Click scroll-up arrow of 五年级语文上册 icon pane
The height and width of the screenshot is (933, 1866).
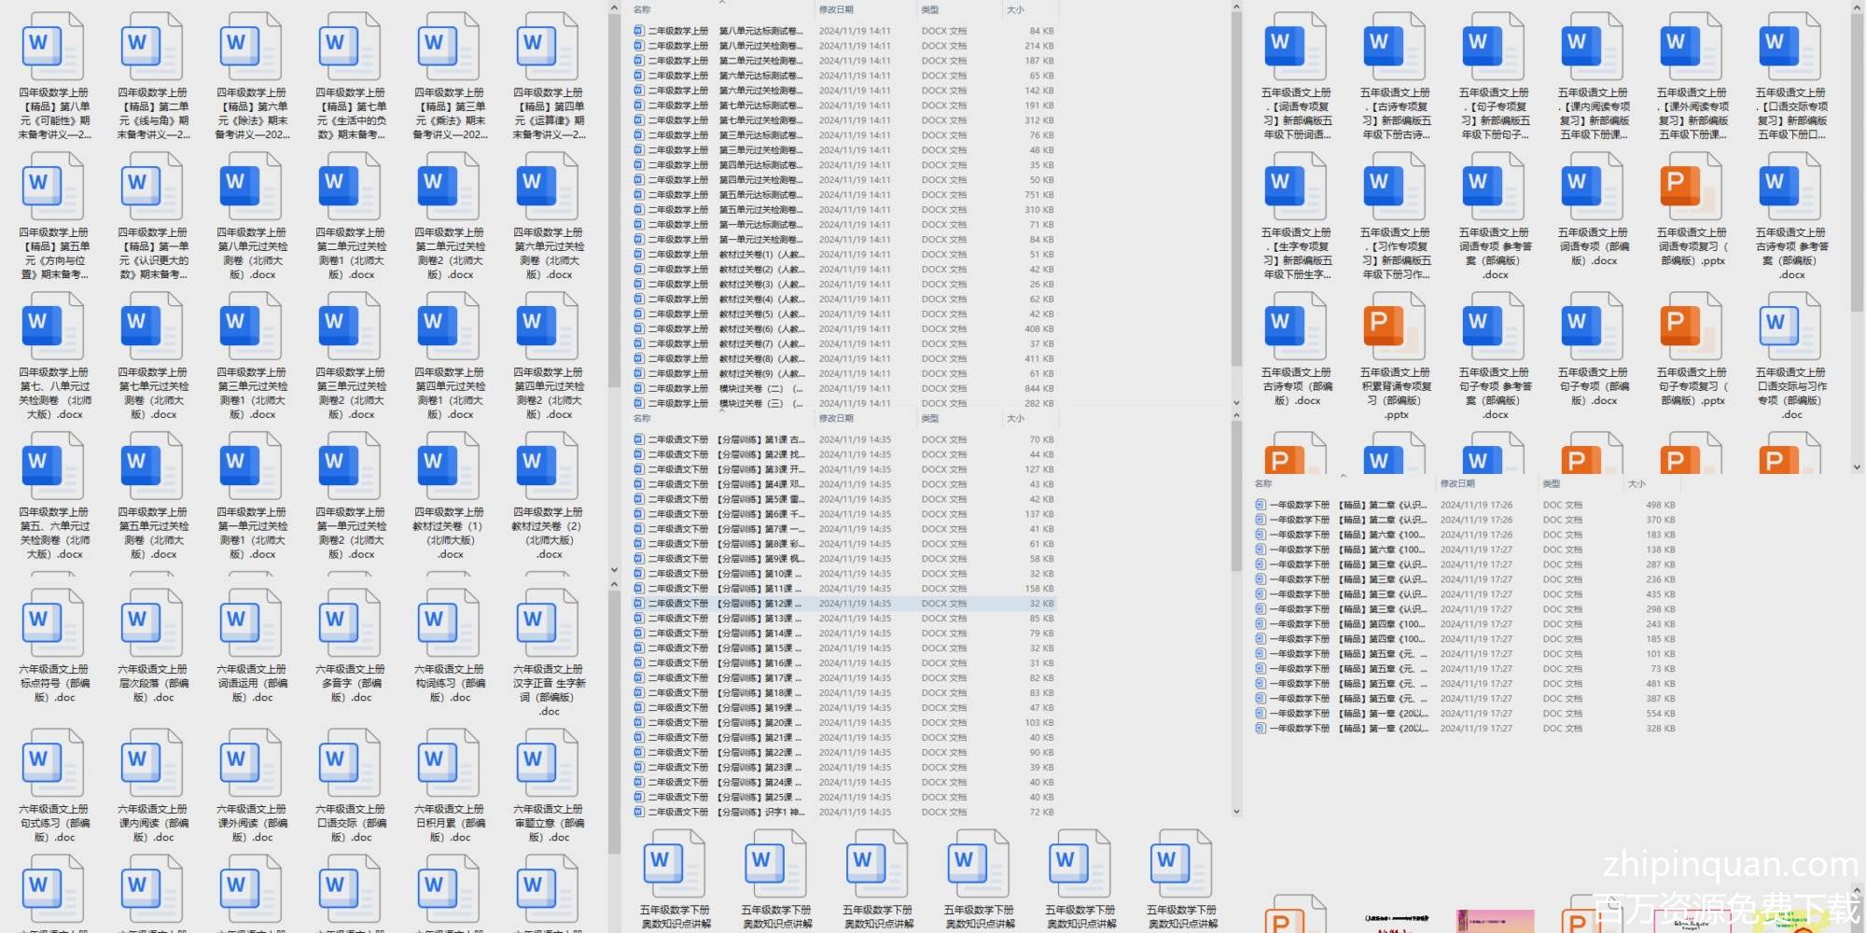point(1857,7)
